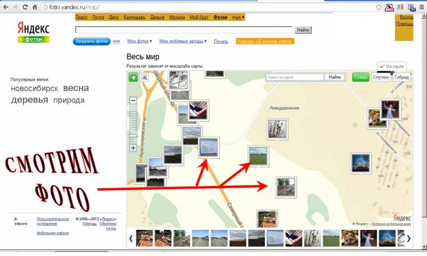This screenshot has width=427, height=256.
Task: Open Почта in Yandex top menu
Action: (x=98, y=17)
